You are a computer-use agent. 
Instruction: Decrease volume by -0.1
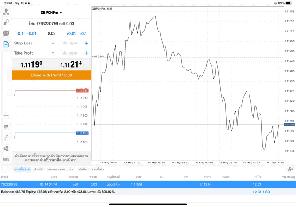[x=20, y=33]
